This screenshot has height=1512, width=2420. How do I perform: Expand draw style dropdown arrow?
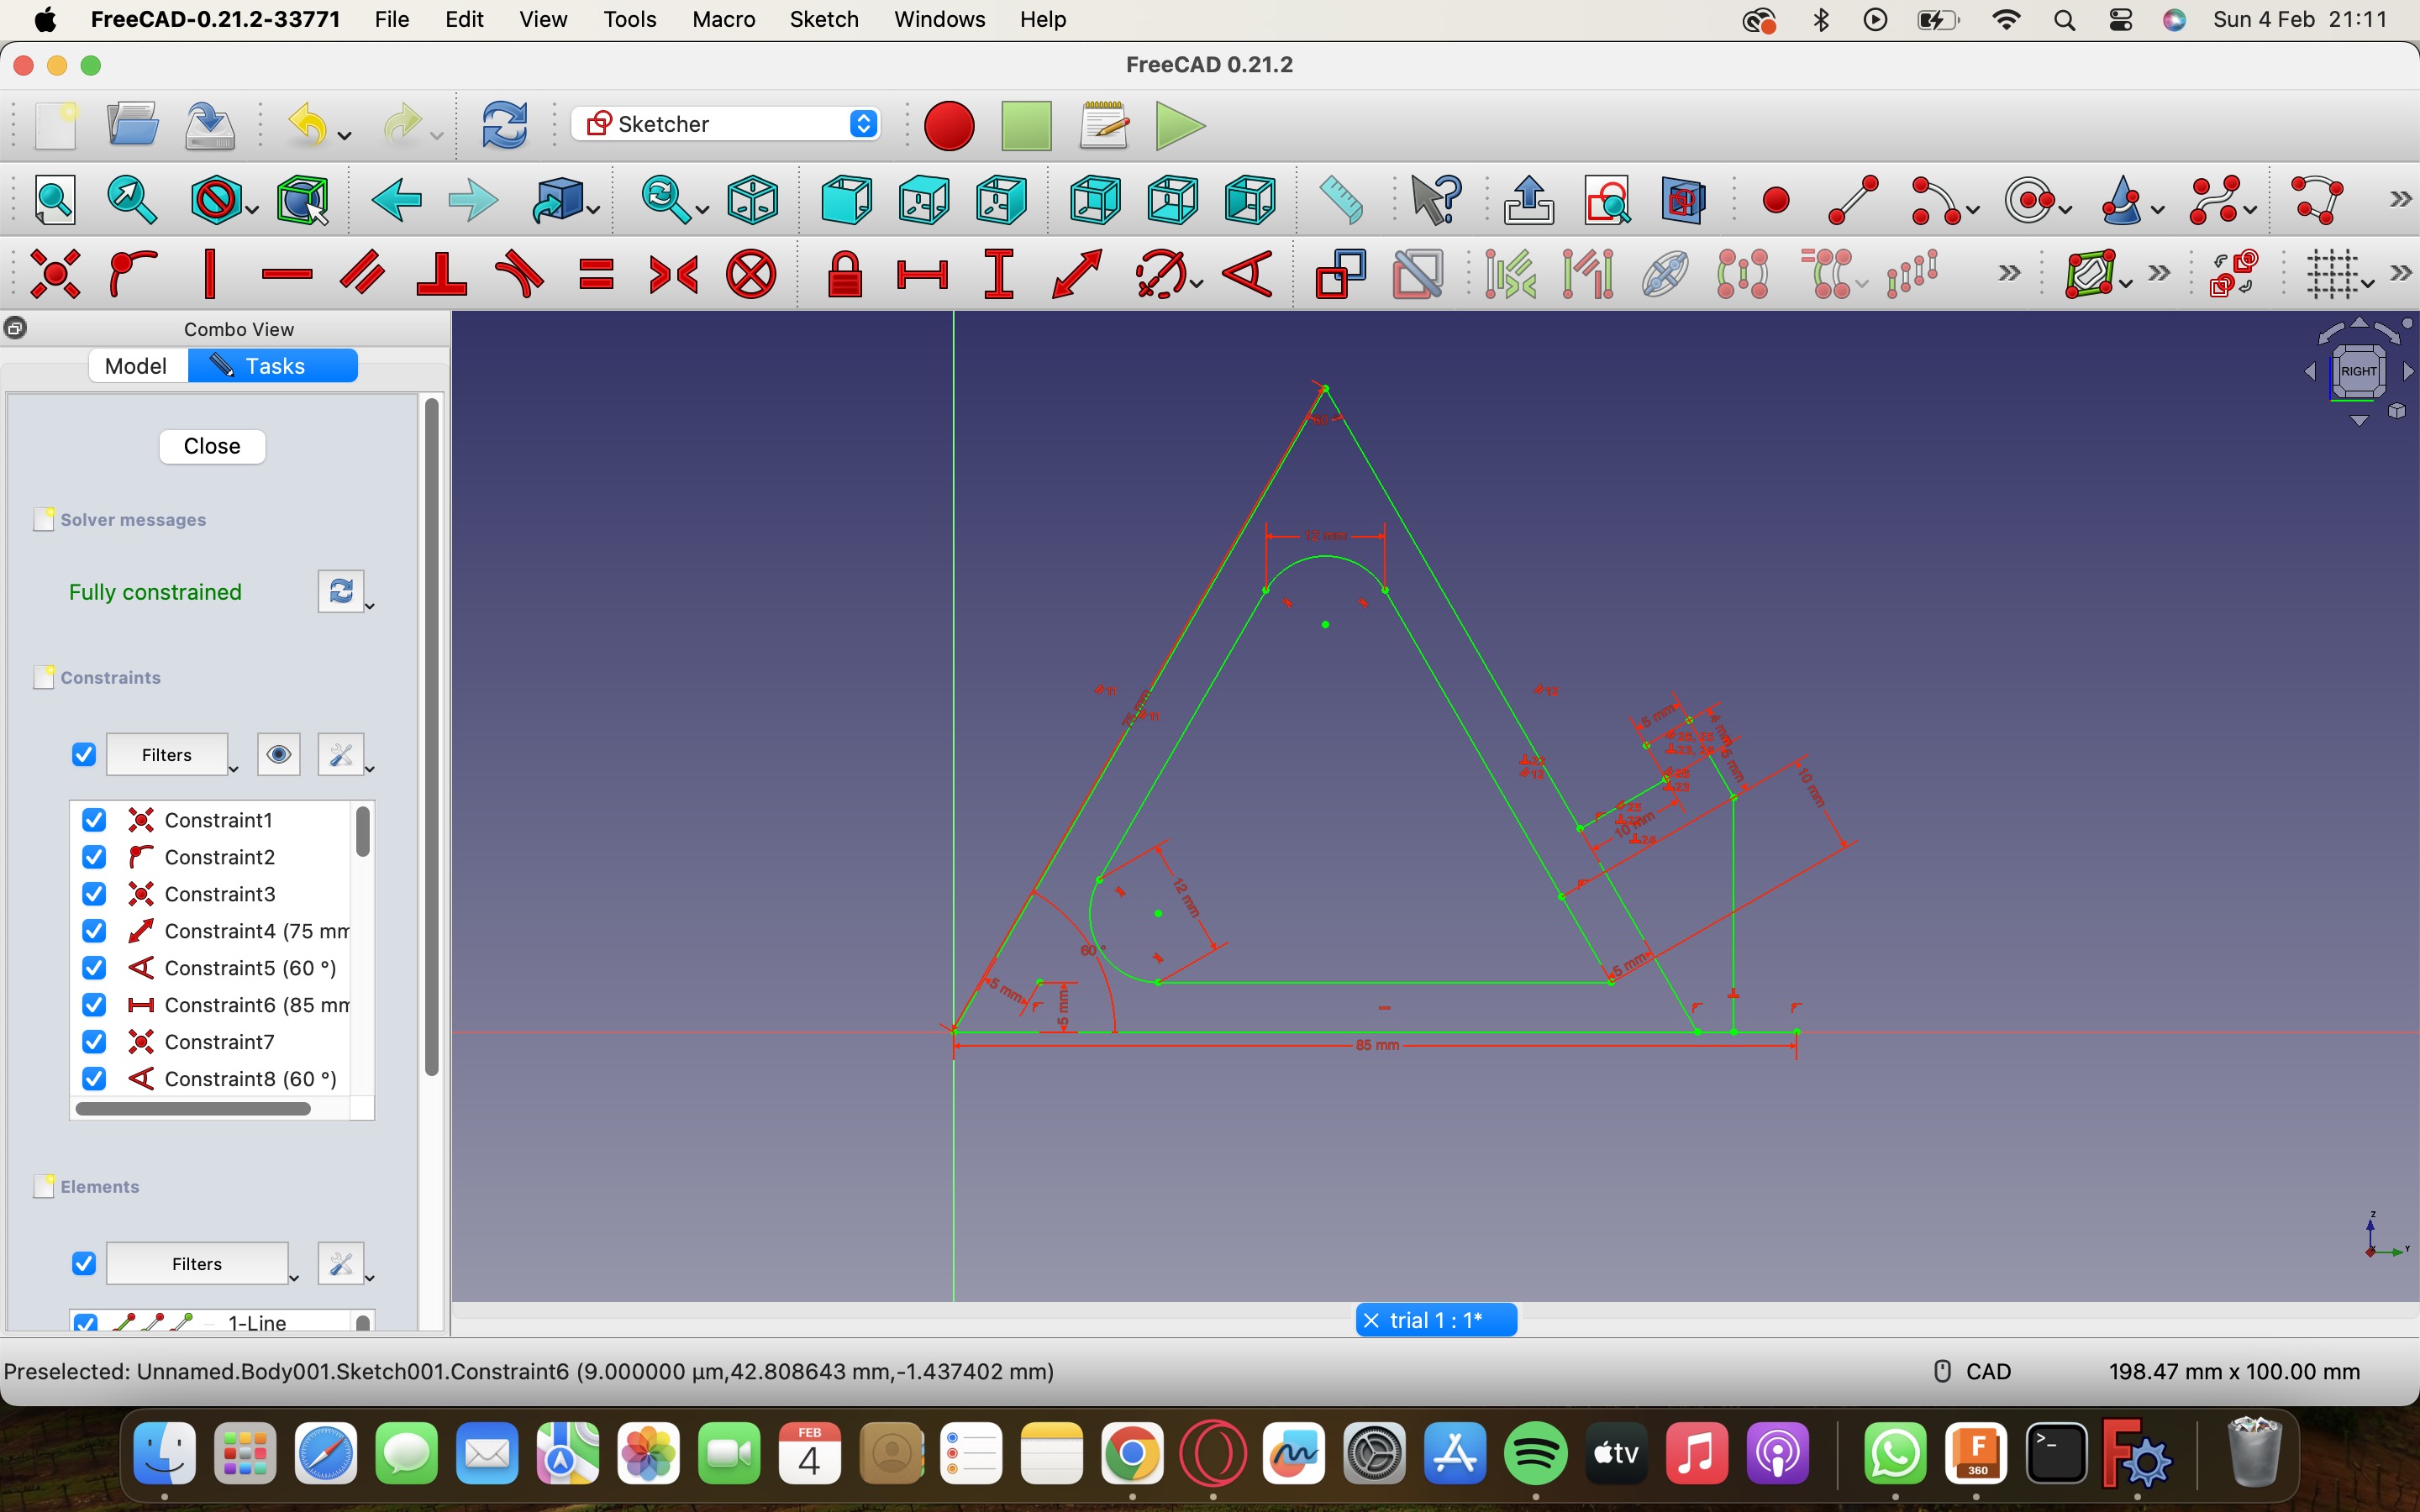(252, 210)
